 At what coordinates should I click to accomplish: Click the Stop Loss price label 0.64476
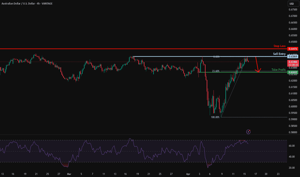[293, 49]
